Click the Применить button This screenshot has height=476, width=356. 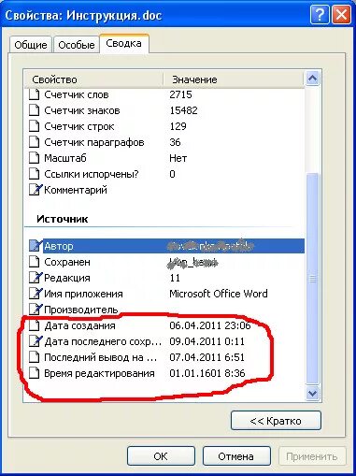[x=312, y=456]
